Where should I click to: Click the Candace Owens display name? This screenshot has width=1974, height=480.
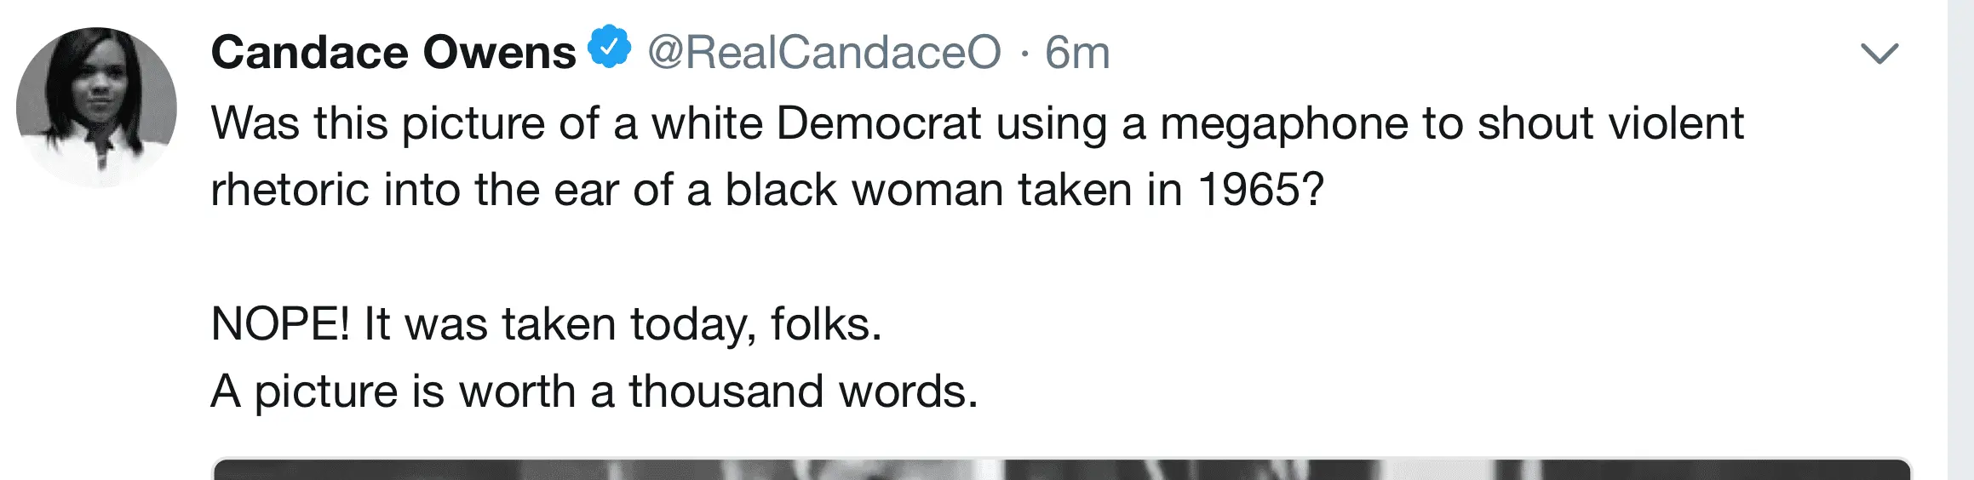click(x=393, y=53)
